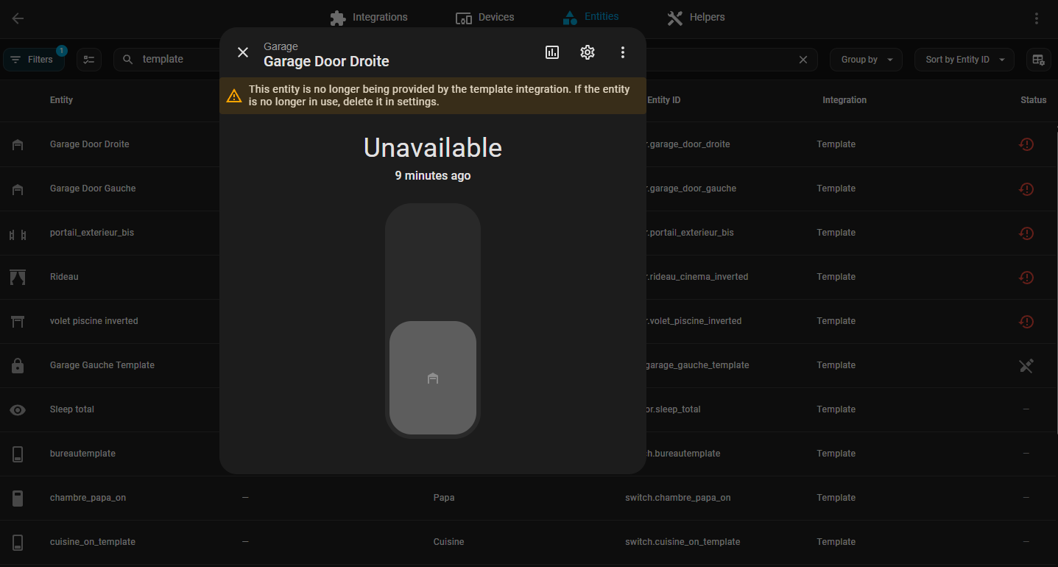Click the garage door position slider
Image resolution: width=1058 pixels, height=567 pixels.
(433, 320)
